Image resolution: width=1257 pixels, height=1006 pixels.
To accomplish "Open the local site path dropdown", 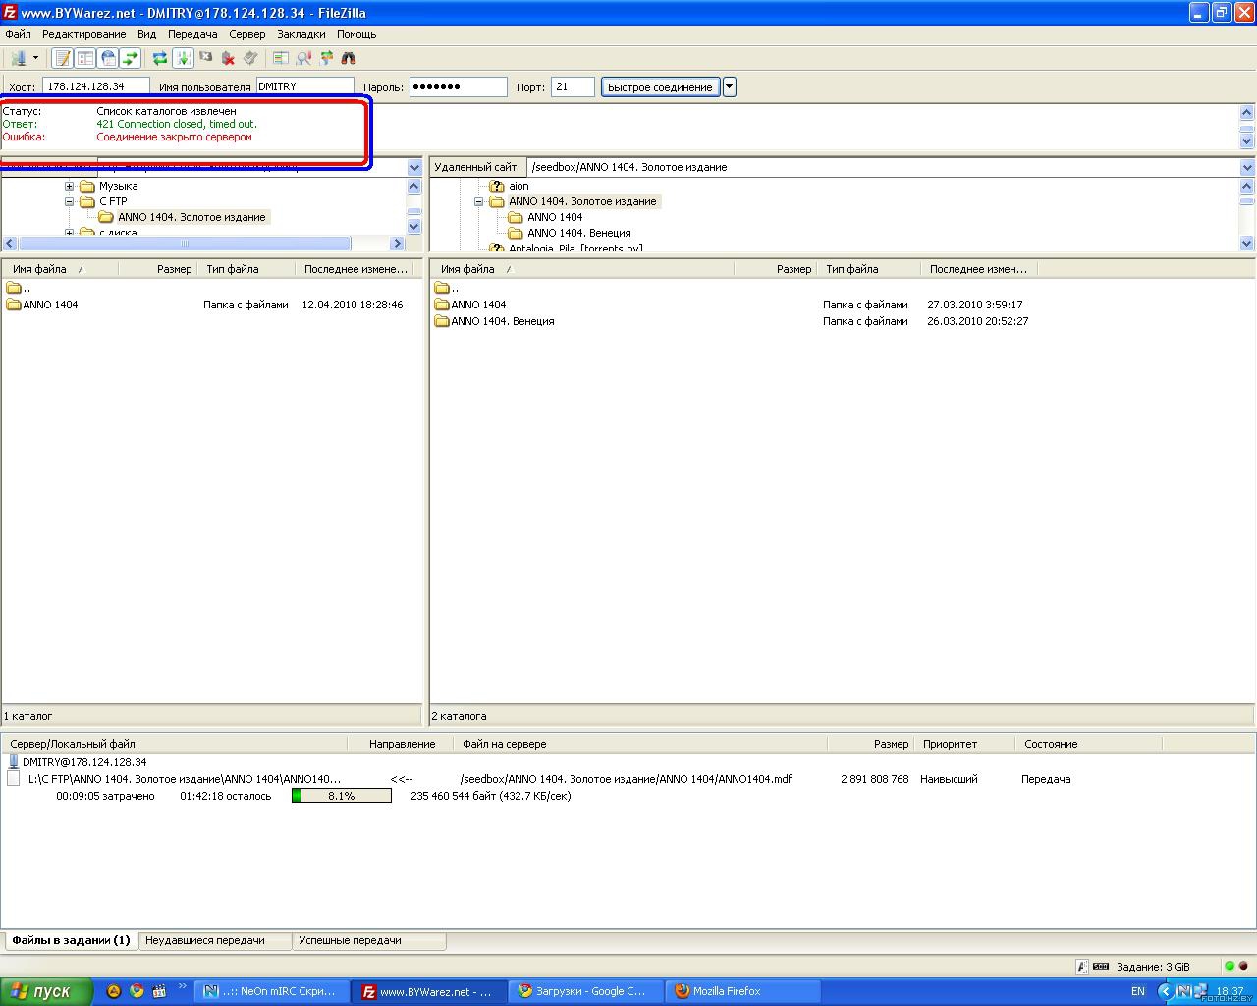I will (414, 167).
